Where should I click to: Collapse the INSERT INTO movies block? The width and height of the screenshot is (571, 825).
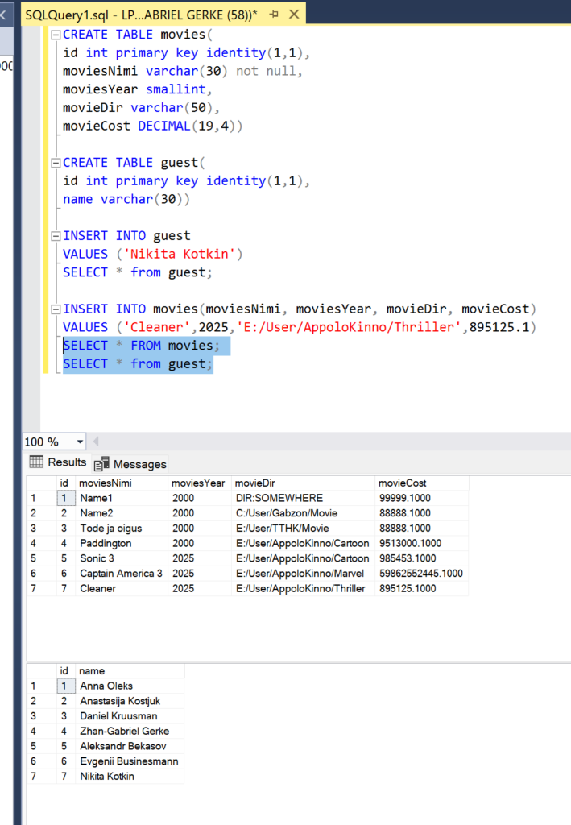[x=56, y=309]
